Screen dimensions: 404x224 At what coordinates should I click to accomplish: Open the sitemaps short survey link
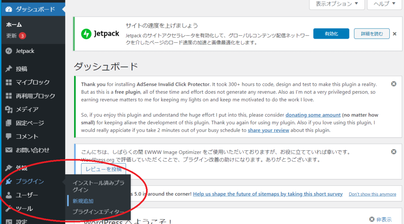click(268, 194)
